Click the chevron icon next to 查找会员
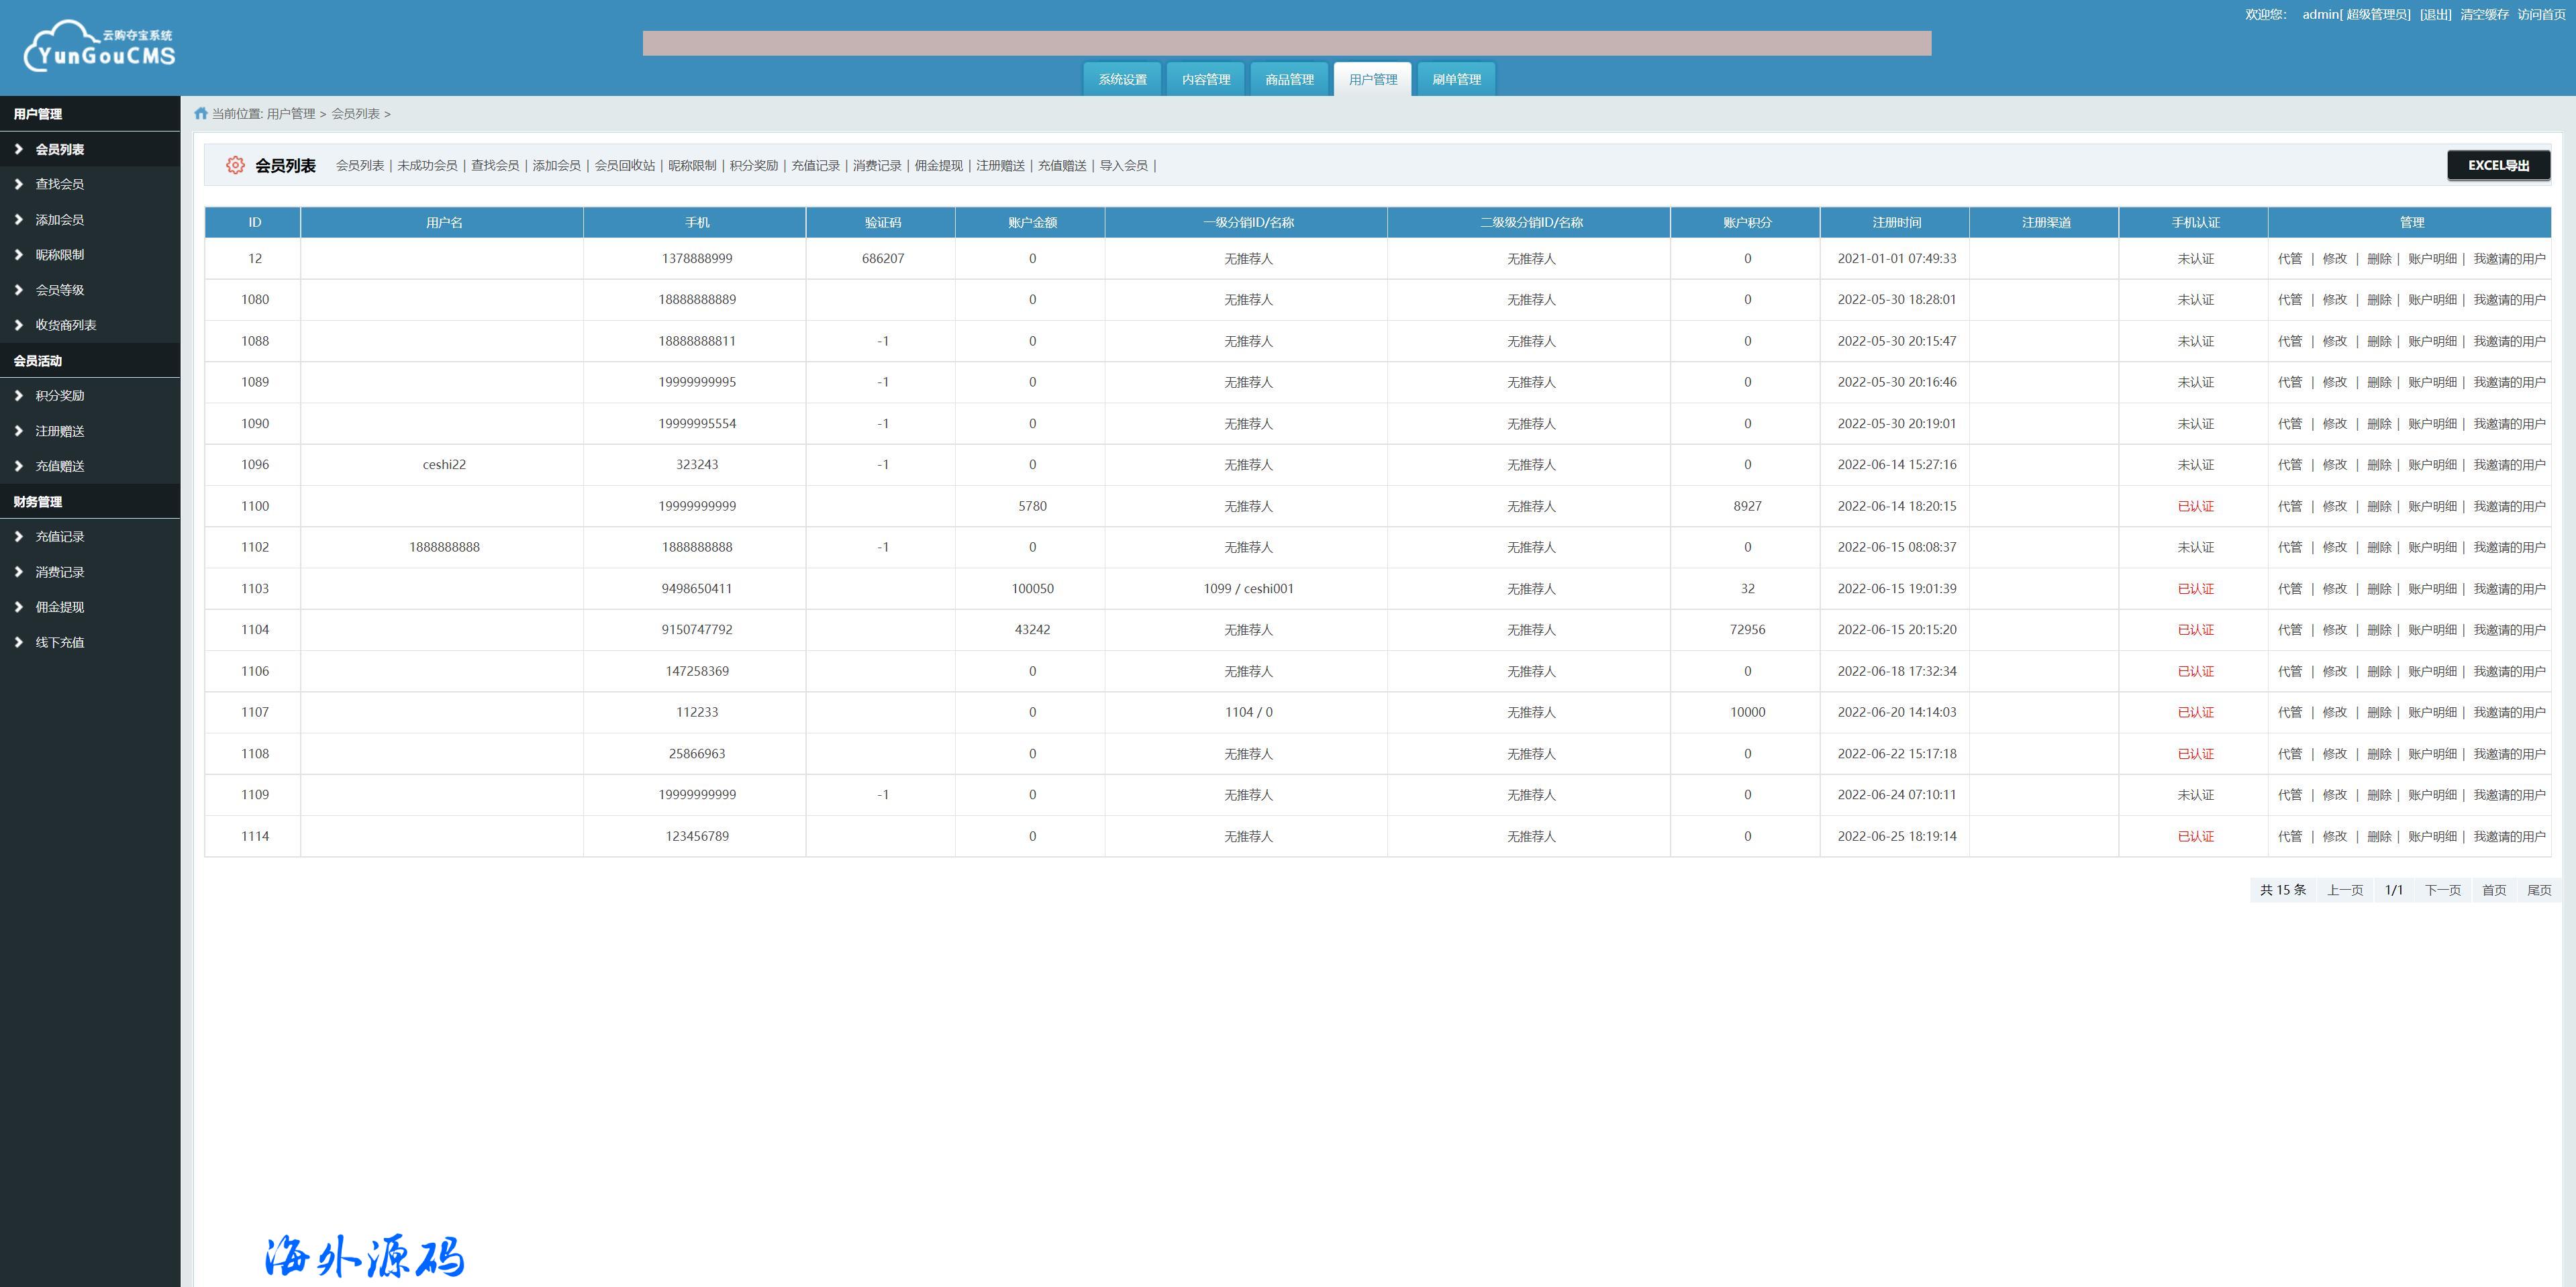 tap(18, 184)
